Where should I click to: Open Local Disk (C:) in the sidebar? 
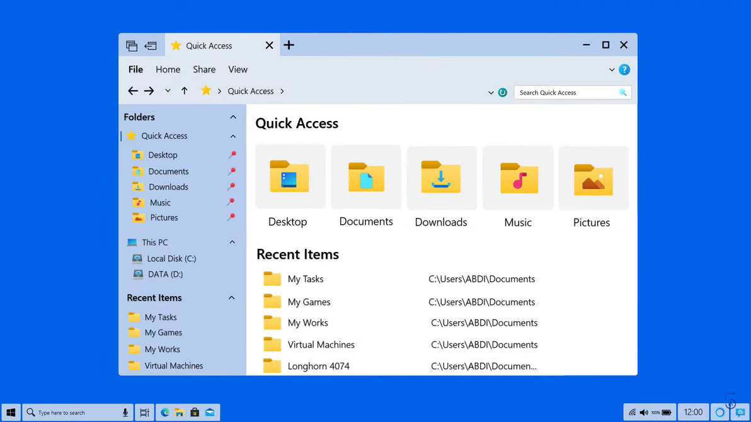(171, 259)
